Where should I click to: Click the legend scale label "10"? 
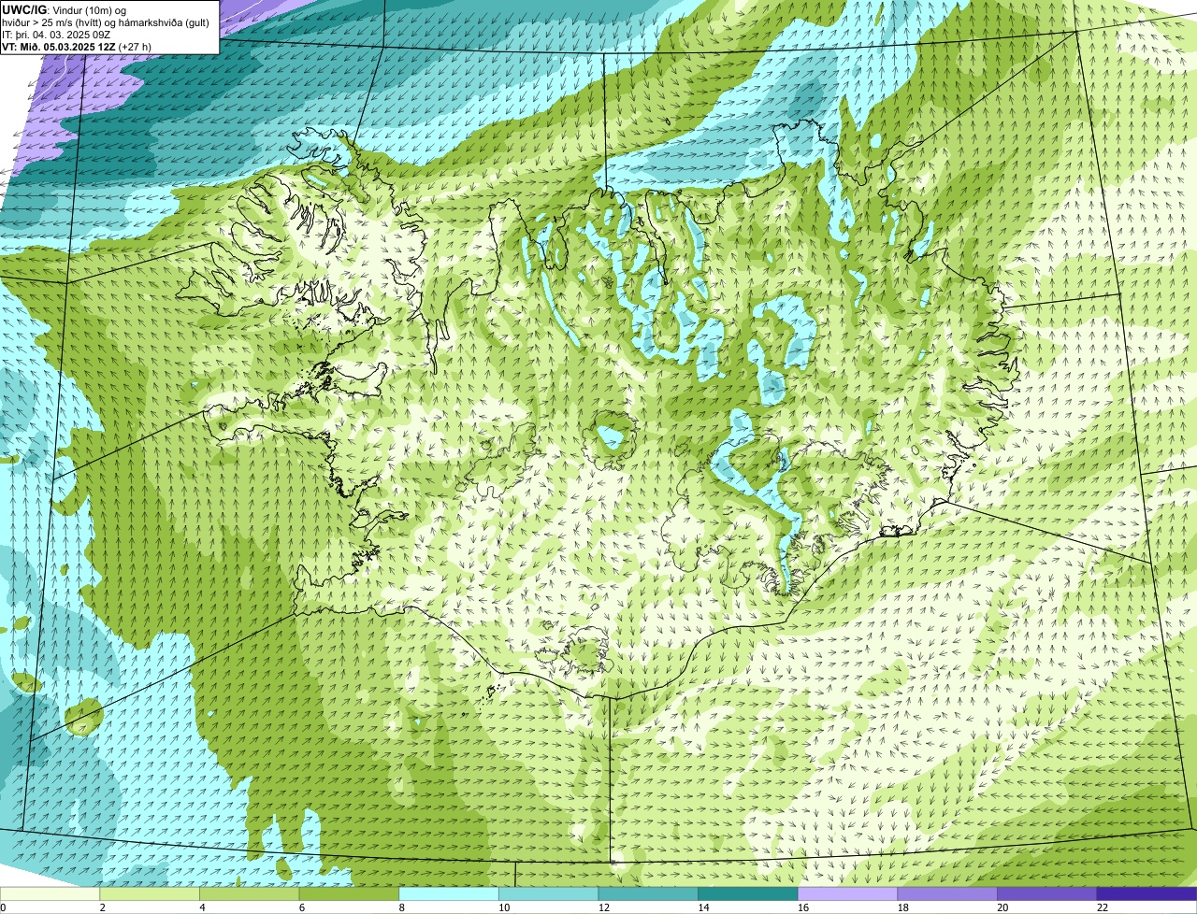tap(504, 907)
